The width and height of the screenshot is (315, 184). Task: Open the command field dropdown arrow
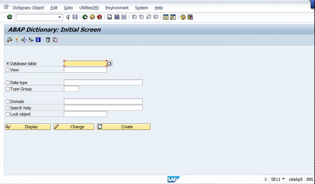pyautogui.click(x=60, y=17)
